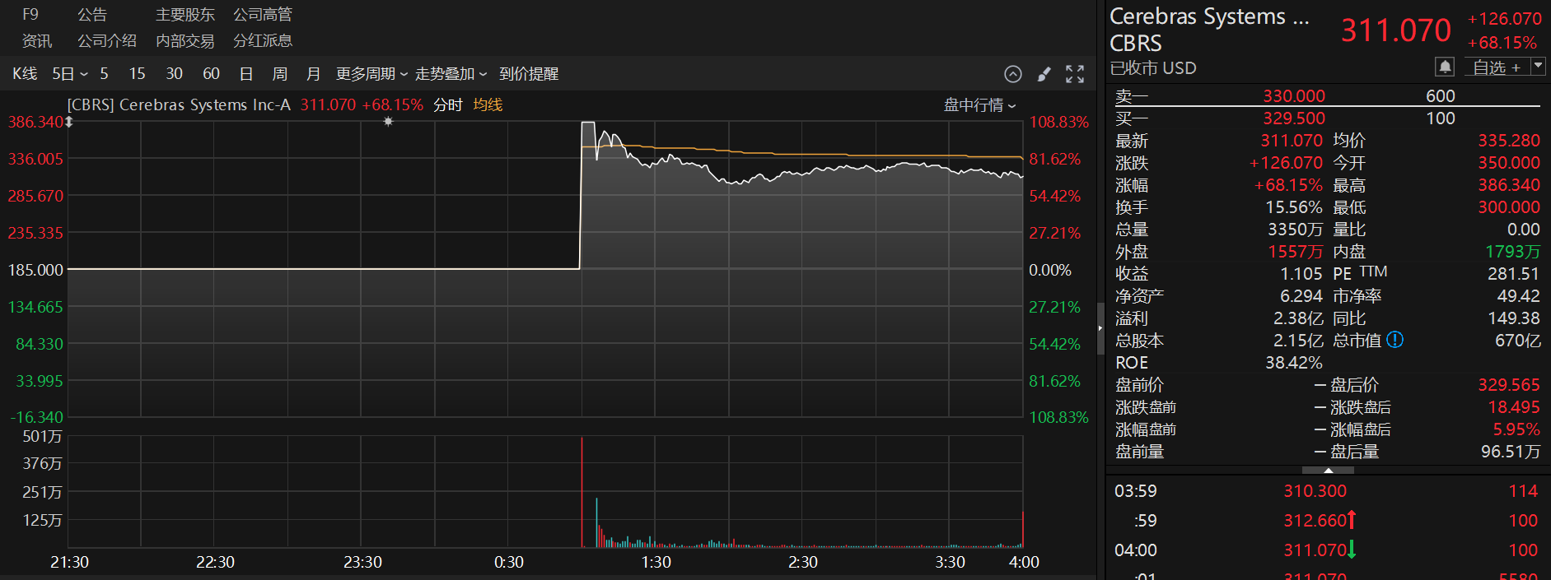Select the drawing brush tool icon
This screenshot has height=580, width=1551.
pyautogui.click(x=1044, y=74)
